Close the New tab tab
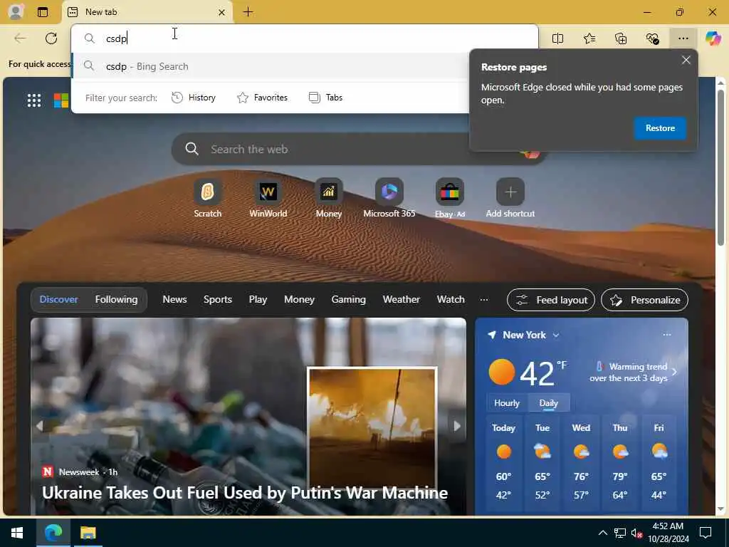729x547 pixels. click(x=222, y=13)
